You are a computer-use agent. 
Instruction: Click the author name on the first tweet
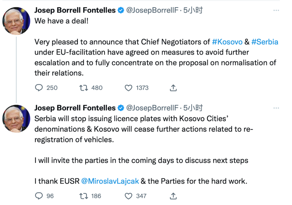(x=75, y=10)
